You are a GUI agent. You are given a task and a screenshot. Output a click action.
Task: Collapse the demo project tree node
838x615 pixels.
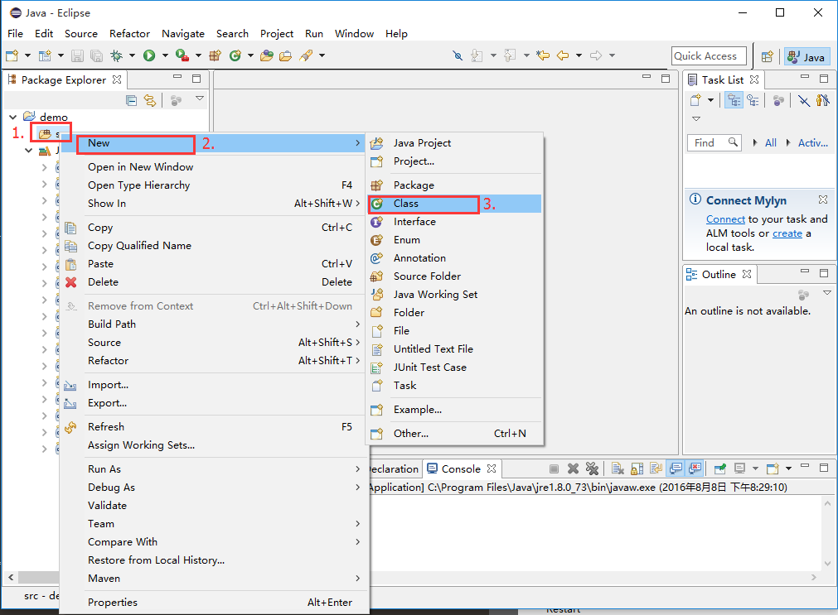pyautogui.click(x=12, y=117)
